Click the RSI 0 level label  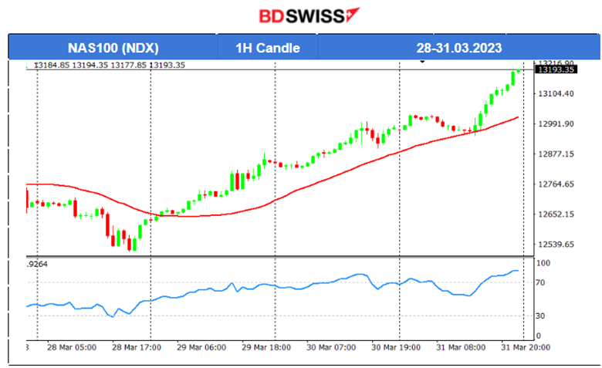pyautogui.click(x=538, y=336)
